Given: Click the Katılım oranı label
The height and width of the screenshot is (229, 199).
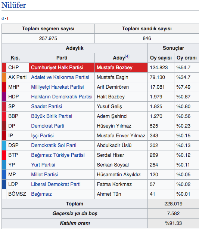Looking at the screenshot, I should point(75,223).
